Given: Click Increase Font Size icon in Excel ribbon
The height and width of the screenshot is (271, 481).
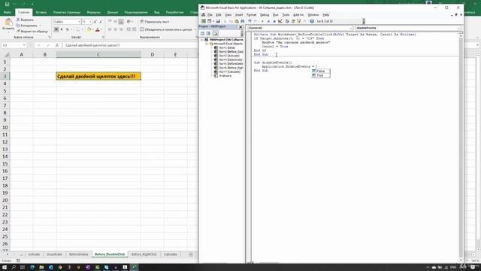Looking at the screenshot, I should click(95, 22).
